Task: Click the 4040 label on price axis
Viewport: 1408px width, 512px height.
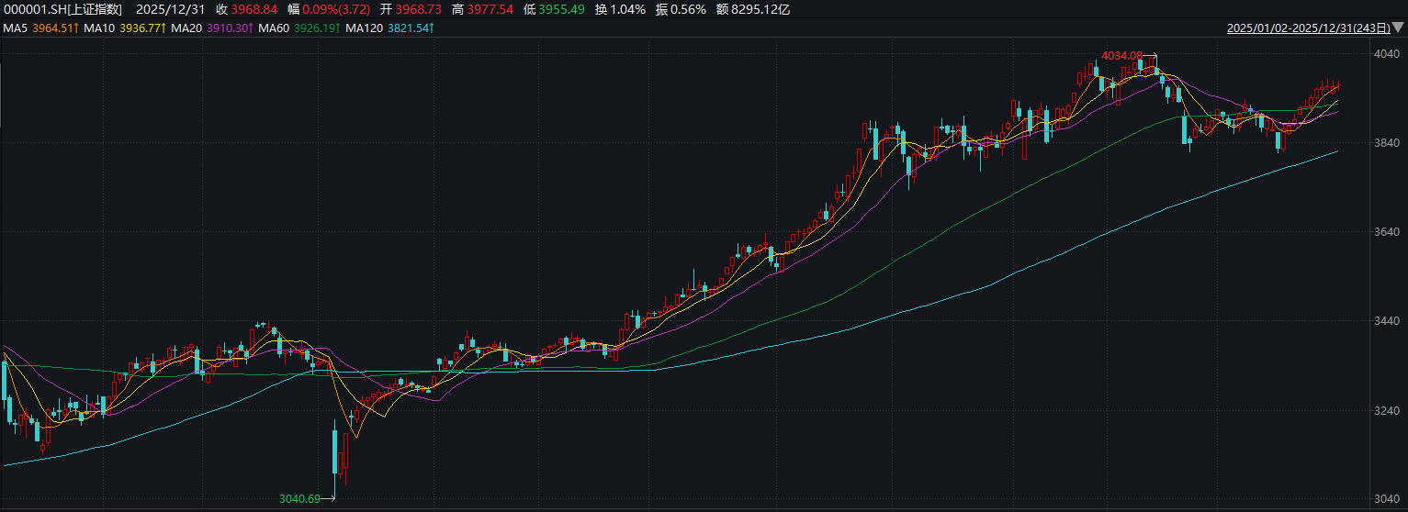Action: [1386, 54]
